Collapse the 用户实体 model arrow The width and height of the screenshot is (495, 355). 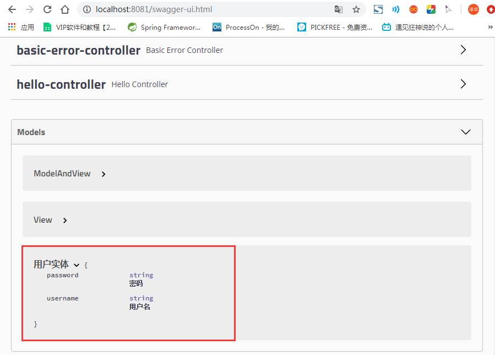(x=77, y=265)
